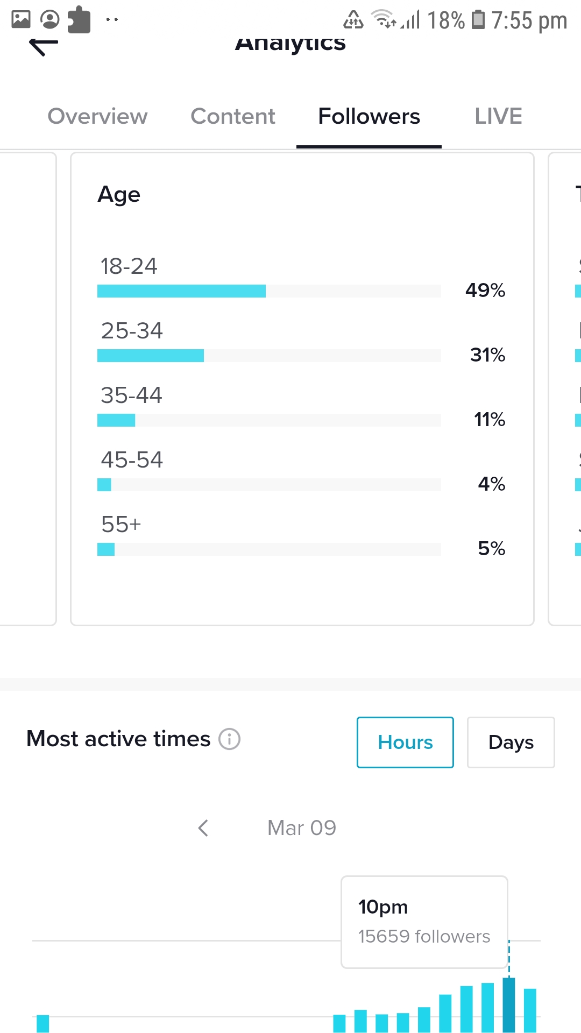Tap the 18-24 age bar
This screenshot has width=581, height=1033.
269,291
